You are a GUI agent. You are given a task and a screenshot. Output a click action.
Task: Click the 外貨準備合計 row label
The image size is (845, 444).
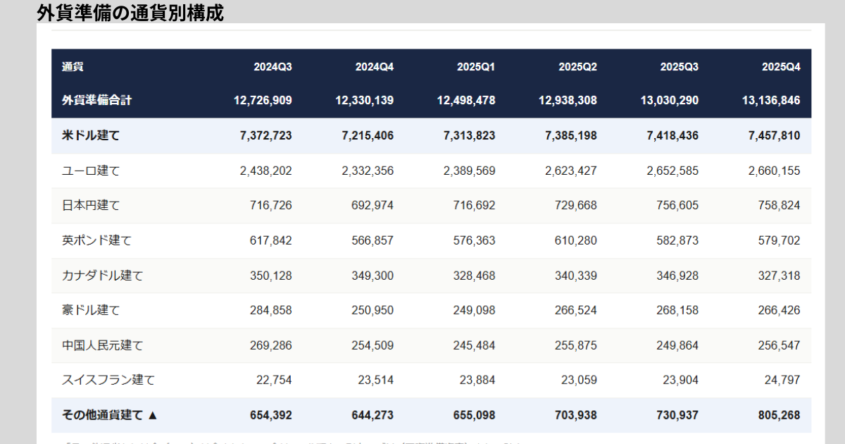[x=96, y=100]
